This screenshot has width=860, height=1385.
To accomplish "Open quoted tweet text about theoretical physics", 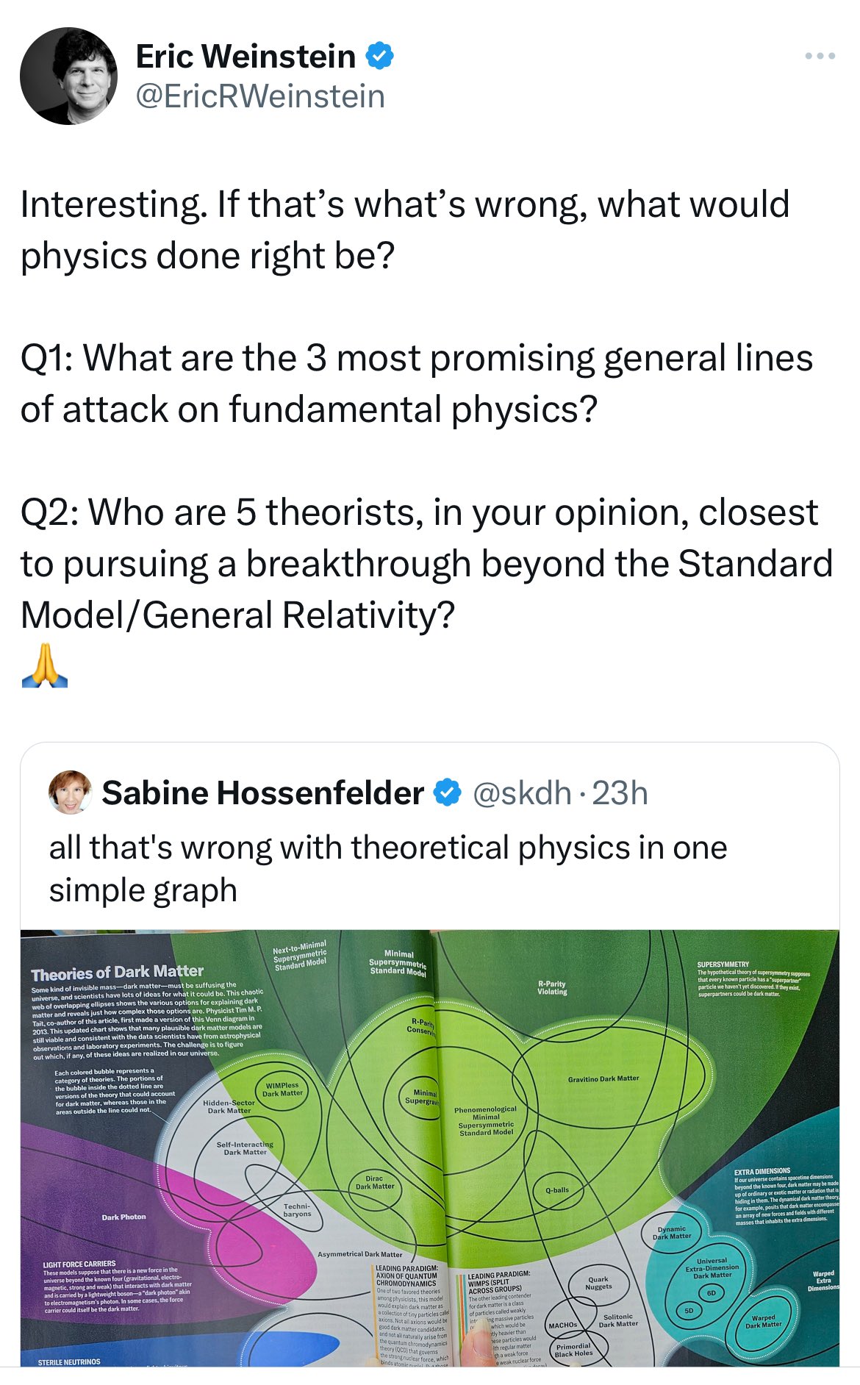I will [387, 868].
